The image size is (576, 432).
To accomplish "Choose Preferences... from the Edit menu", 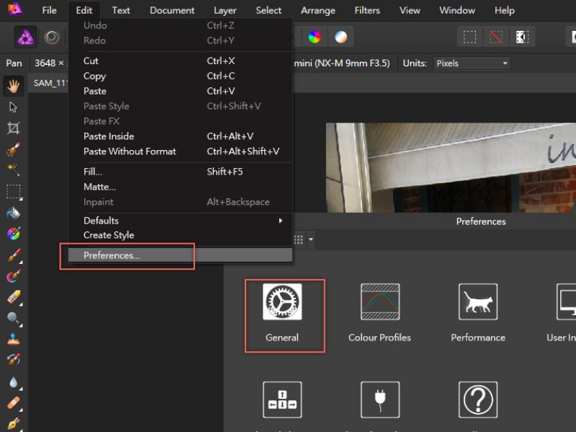I will coord(112,255).
